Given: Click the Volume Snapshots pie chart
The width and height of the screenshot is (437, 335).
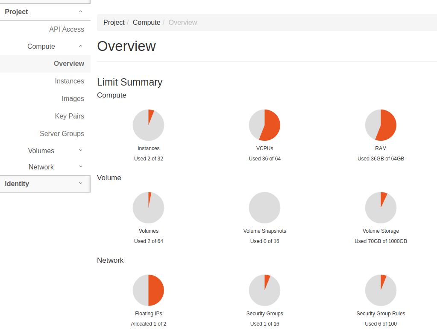Looking at the screenshot, I should tap(264, 208).
